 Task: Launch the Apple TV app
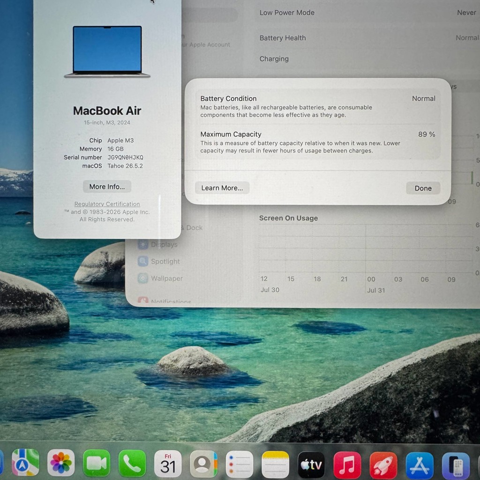(311, 465)
